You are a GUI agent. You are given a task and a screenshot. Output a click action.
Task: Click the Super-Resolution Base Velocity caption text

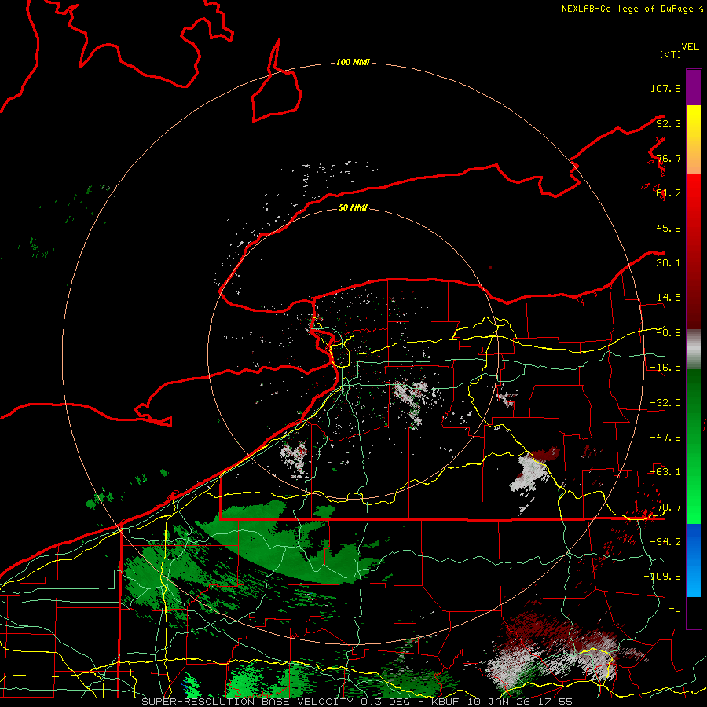tap(357, 702)
